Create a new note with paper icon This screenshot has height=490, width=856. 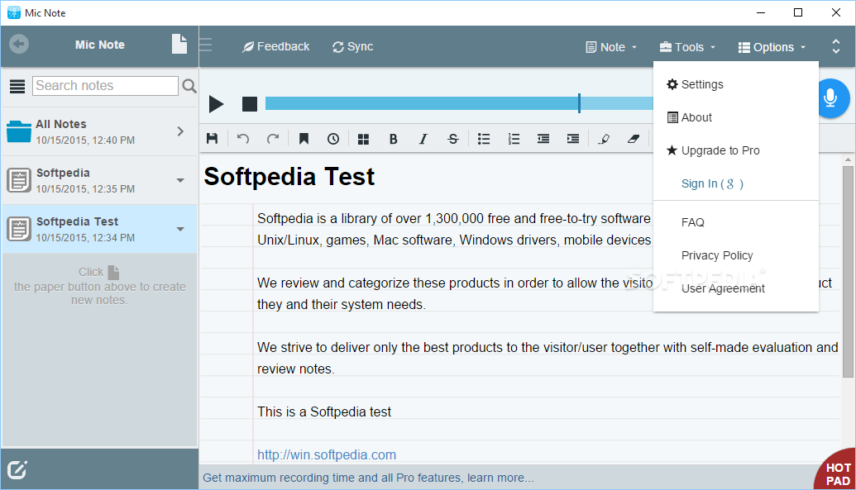[179, 44]
